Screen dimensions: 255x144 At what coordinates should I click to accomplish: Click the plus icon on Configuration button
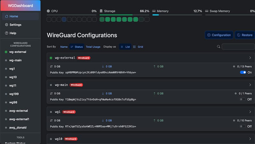click(x=209, y=35)
